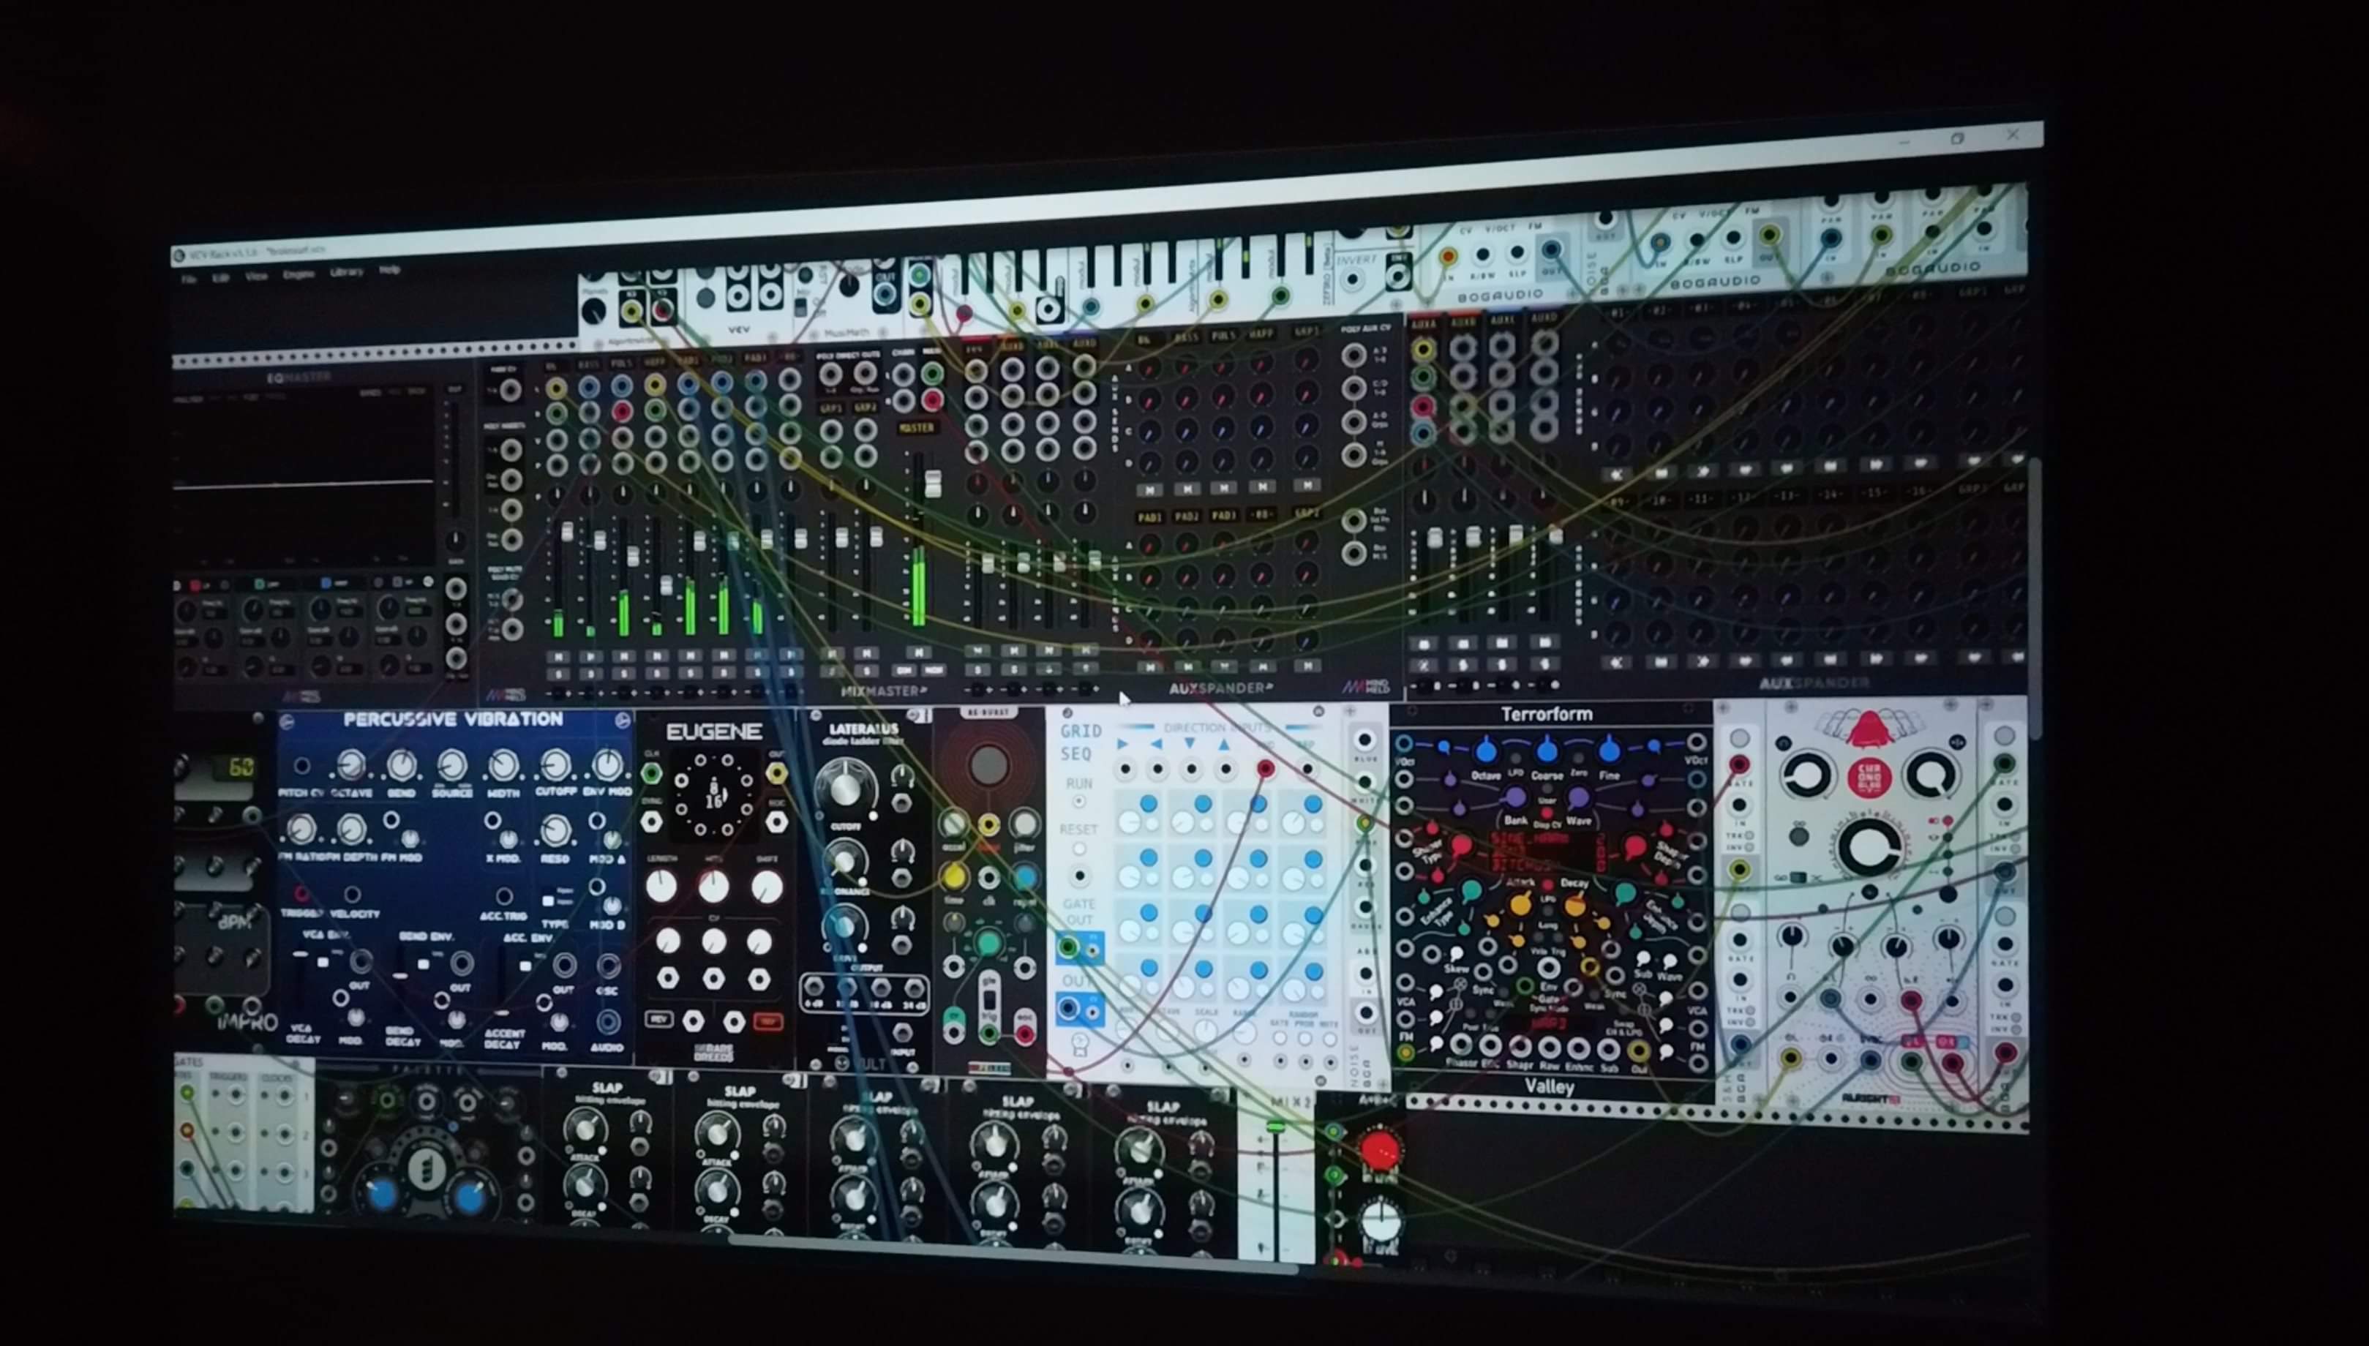Click the EQMaster spectrum display

click(303, 479)
